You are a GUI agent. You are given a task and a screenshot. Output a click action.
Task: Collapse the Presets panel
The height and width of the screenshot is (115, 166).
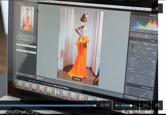coord(17,32)
